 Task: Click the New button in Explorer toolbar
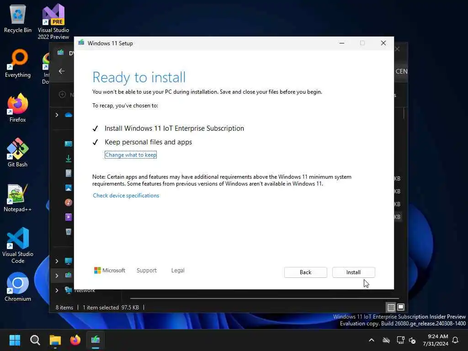[66, 95]
